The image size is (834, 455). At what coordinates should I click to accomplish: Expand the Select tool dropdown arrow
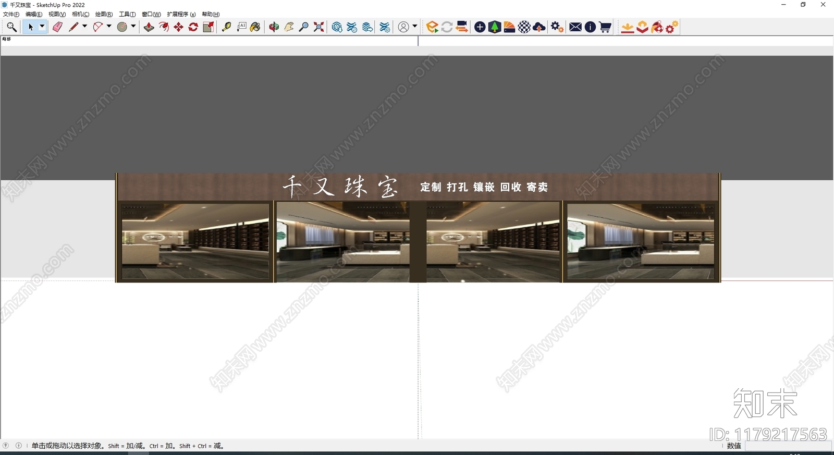[x=42, y=27]
